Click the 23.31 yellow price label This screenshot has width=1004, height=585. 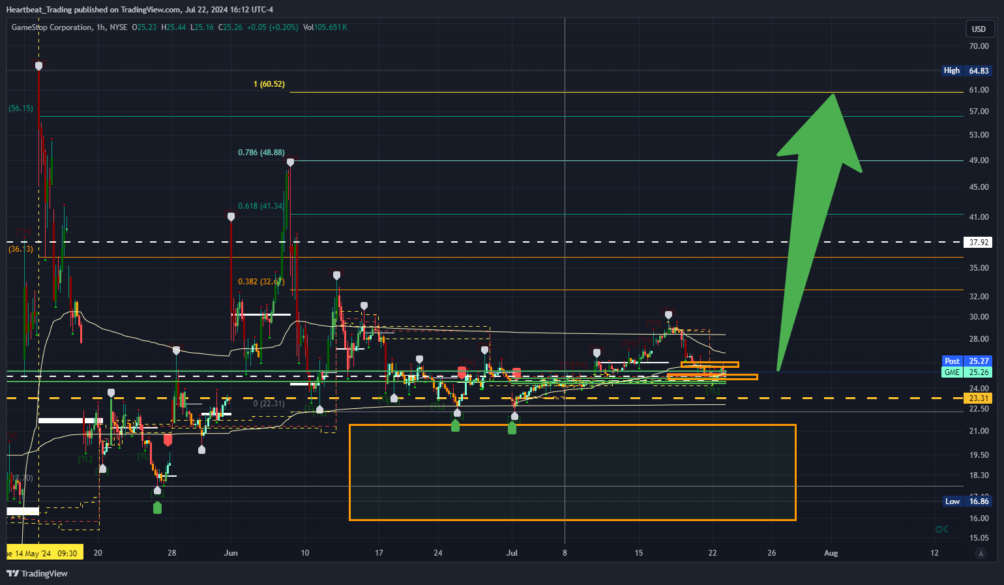click(x=978, y=398)
